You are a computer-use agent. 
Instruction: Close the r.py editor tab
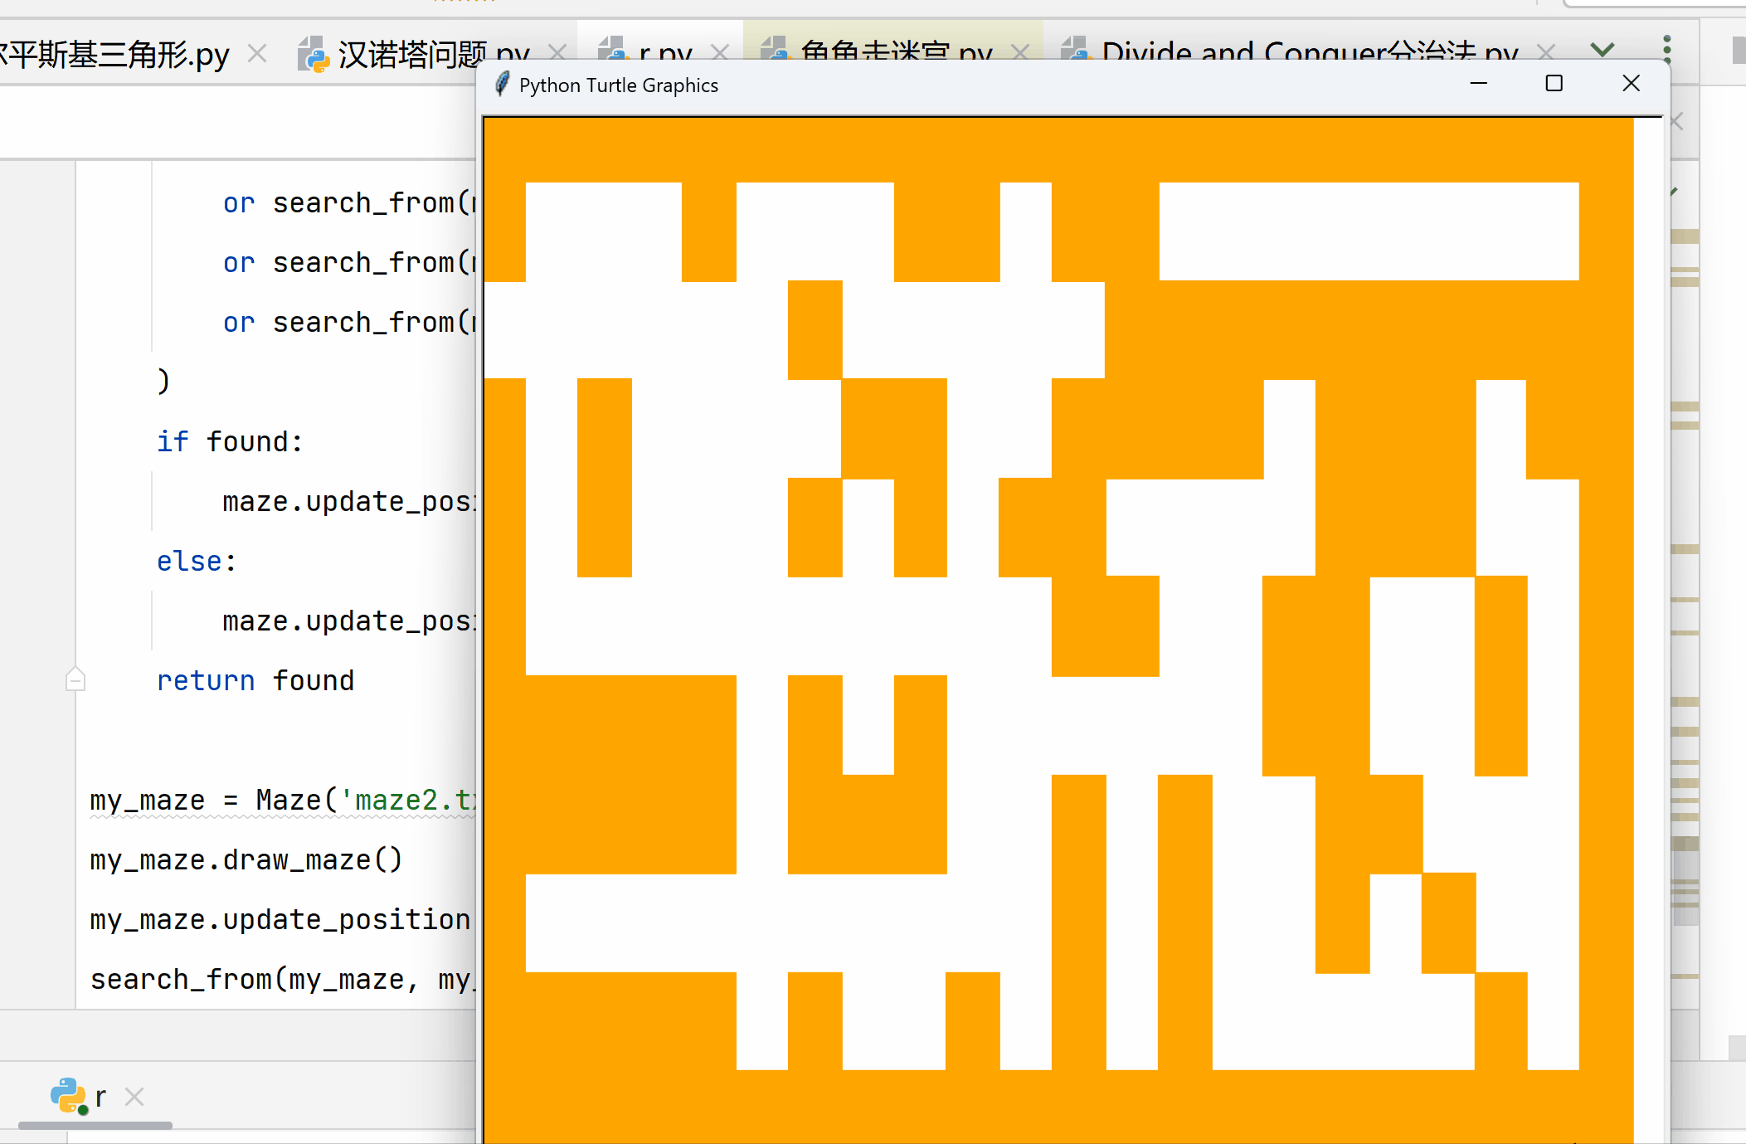click(720, 53)
